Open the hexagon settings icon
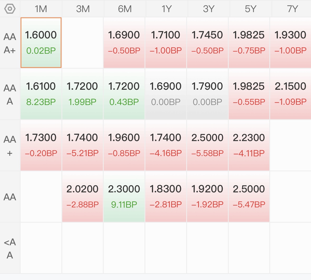The height and width of the screenshot is (280, 311). [x=10, y=9]
